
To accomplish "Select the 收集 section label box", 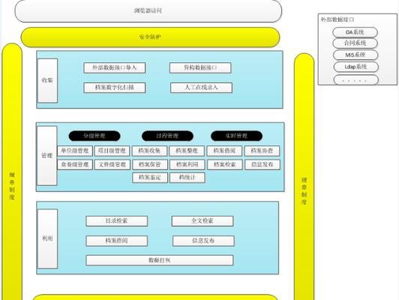I will (x=47, y=80).
